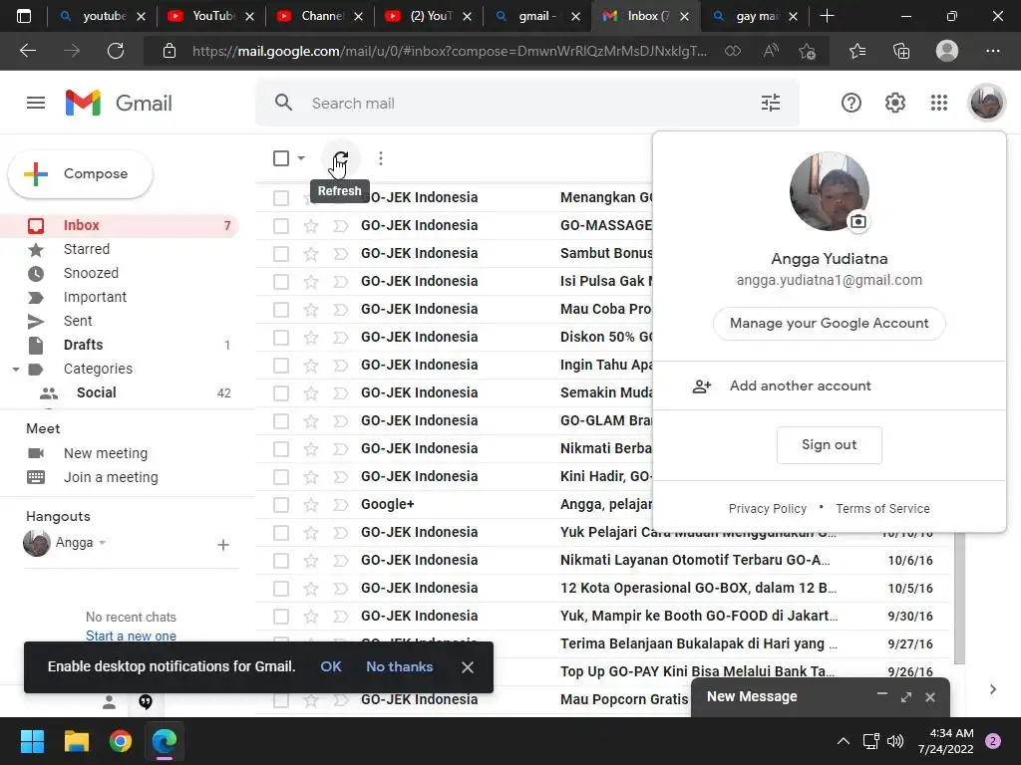The image size is (1021, 765).
Task: Star the GO-MASSAGE email
Action: [x=311, y=226]
